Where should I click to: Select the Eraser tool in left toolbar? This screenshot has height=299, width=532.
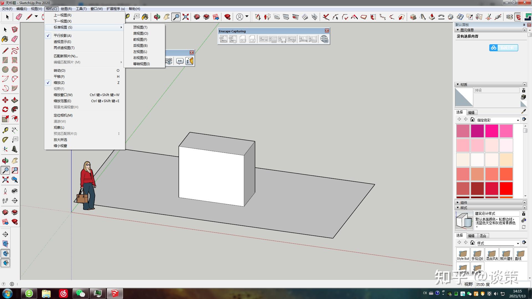15,39
